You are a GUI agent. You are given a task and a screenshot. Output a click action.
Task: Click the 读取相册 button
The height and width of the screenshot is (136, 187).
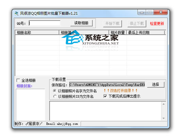[x=81, y=23]
